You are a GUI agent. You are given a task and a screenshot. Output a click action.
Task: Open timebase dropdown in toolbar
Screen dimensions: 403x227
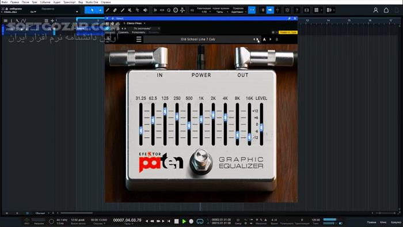click(x=221, y=12)
